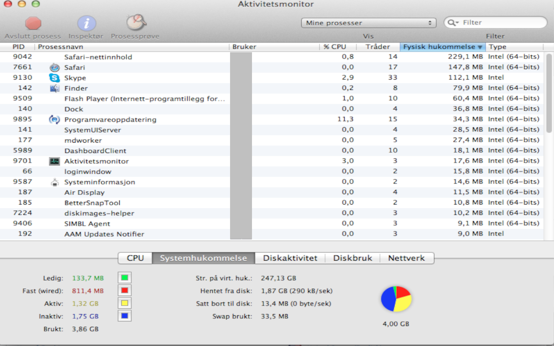Click the 1,75 GB Inaktiv value
The width and height of the screenshot is (554, 346).
tap(85, 316)
